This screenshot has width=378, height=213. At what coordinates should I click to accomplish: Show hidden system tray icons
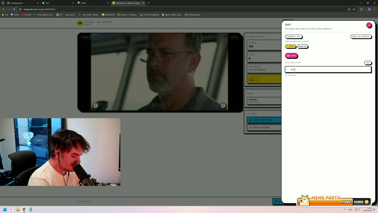[345, 210]
